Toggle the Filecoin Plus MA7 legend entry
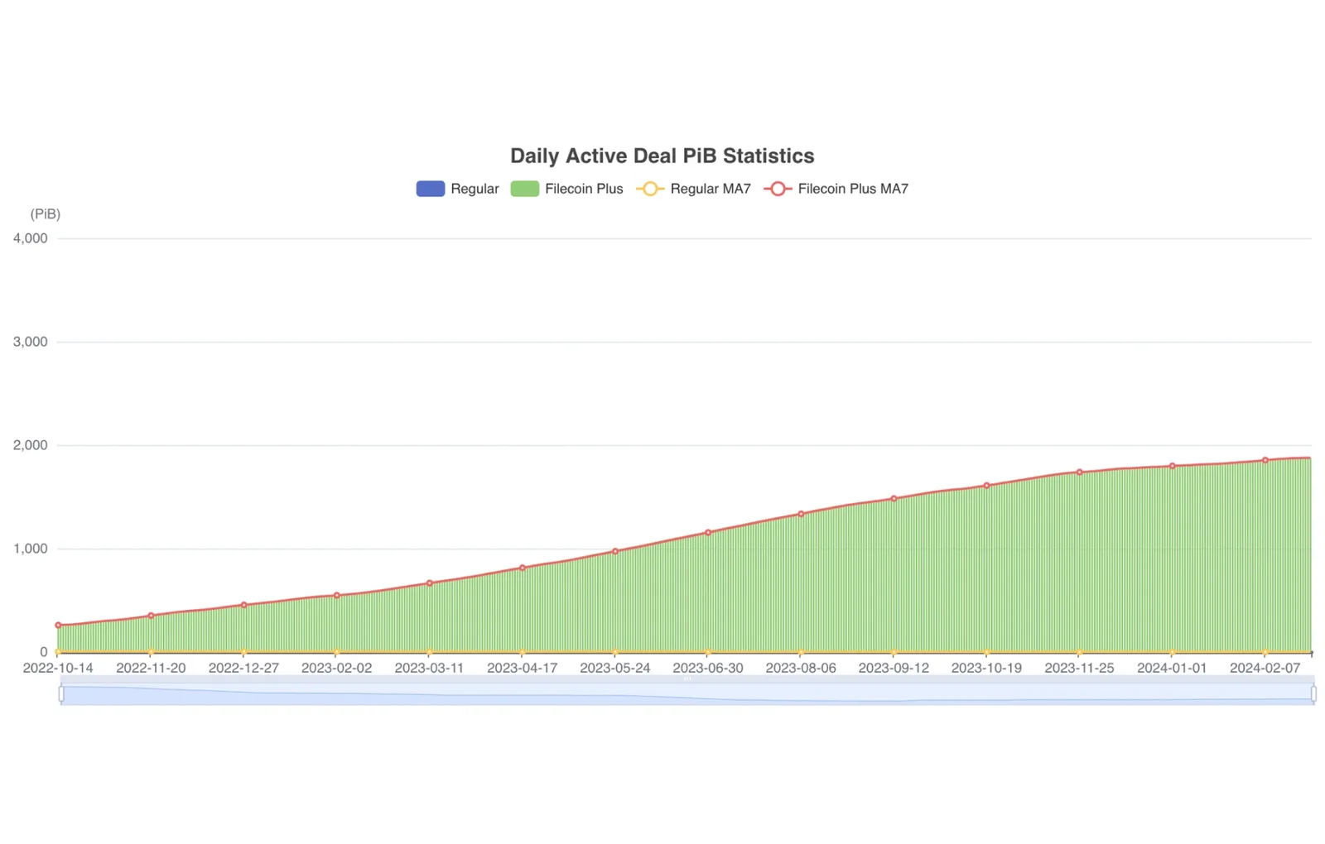 pos(836,189)
